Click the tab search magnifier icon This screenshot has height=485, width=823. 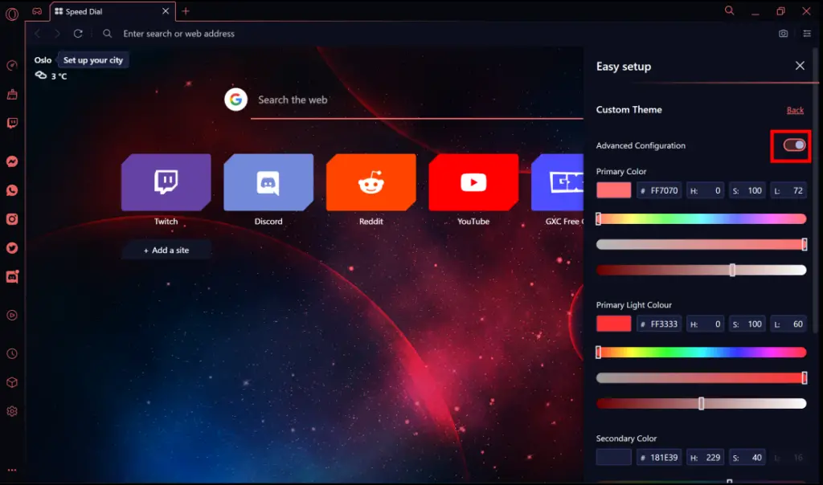tap(729, 10)
